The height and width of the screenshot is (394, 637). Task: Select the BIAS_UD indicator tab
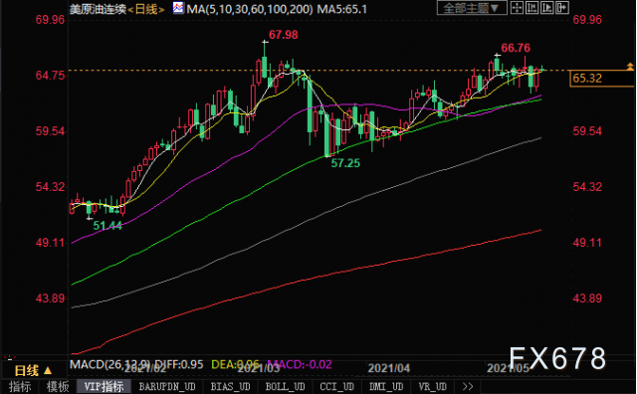point(230,387)
